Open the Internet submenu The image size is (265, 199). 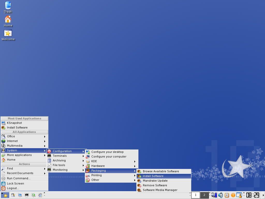[x=25, y=141]
